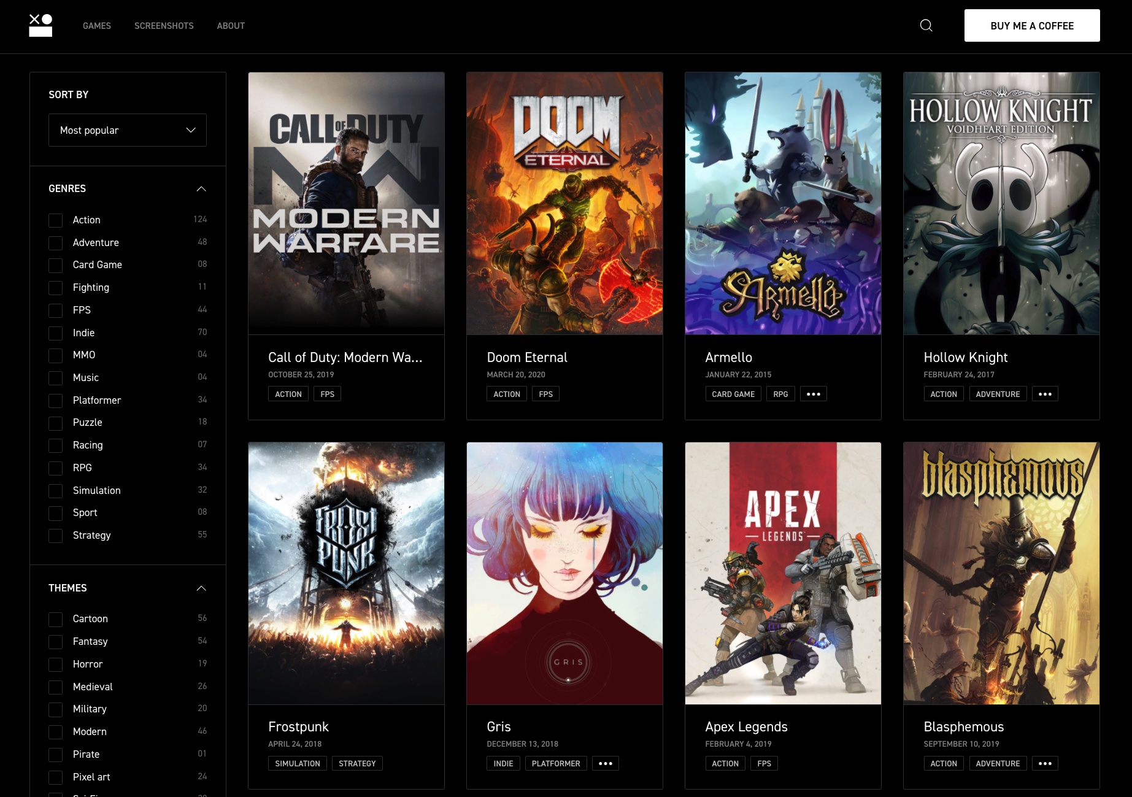Open the search magnifier icon
This screenshot has width=1132, height=797.
[926, 25]
